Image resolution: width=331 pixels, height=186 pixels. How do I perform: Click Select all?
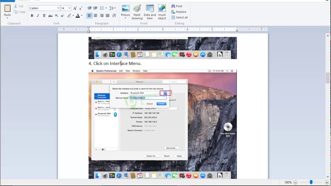[179, 17]
